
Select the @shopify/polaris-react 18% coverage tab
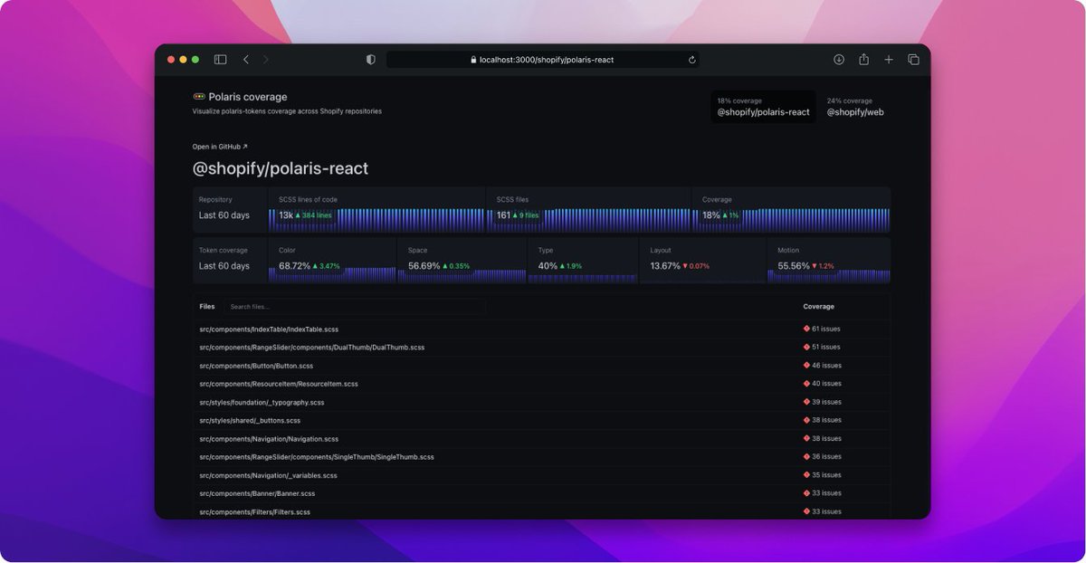763,107
